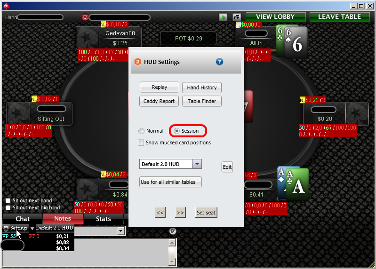376x269 pixels.
Task: Click the Set seat button
Action: click(x=206, y=213)
